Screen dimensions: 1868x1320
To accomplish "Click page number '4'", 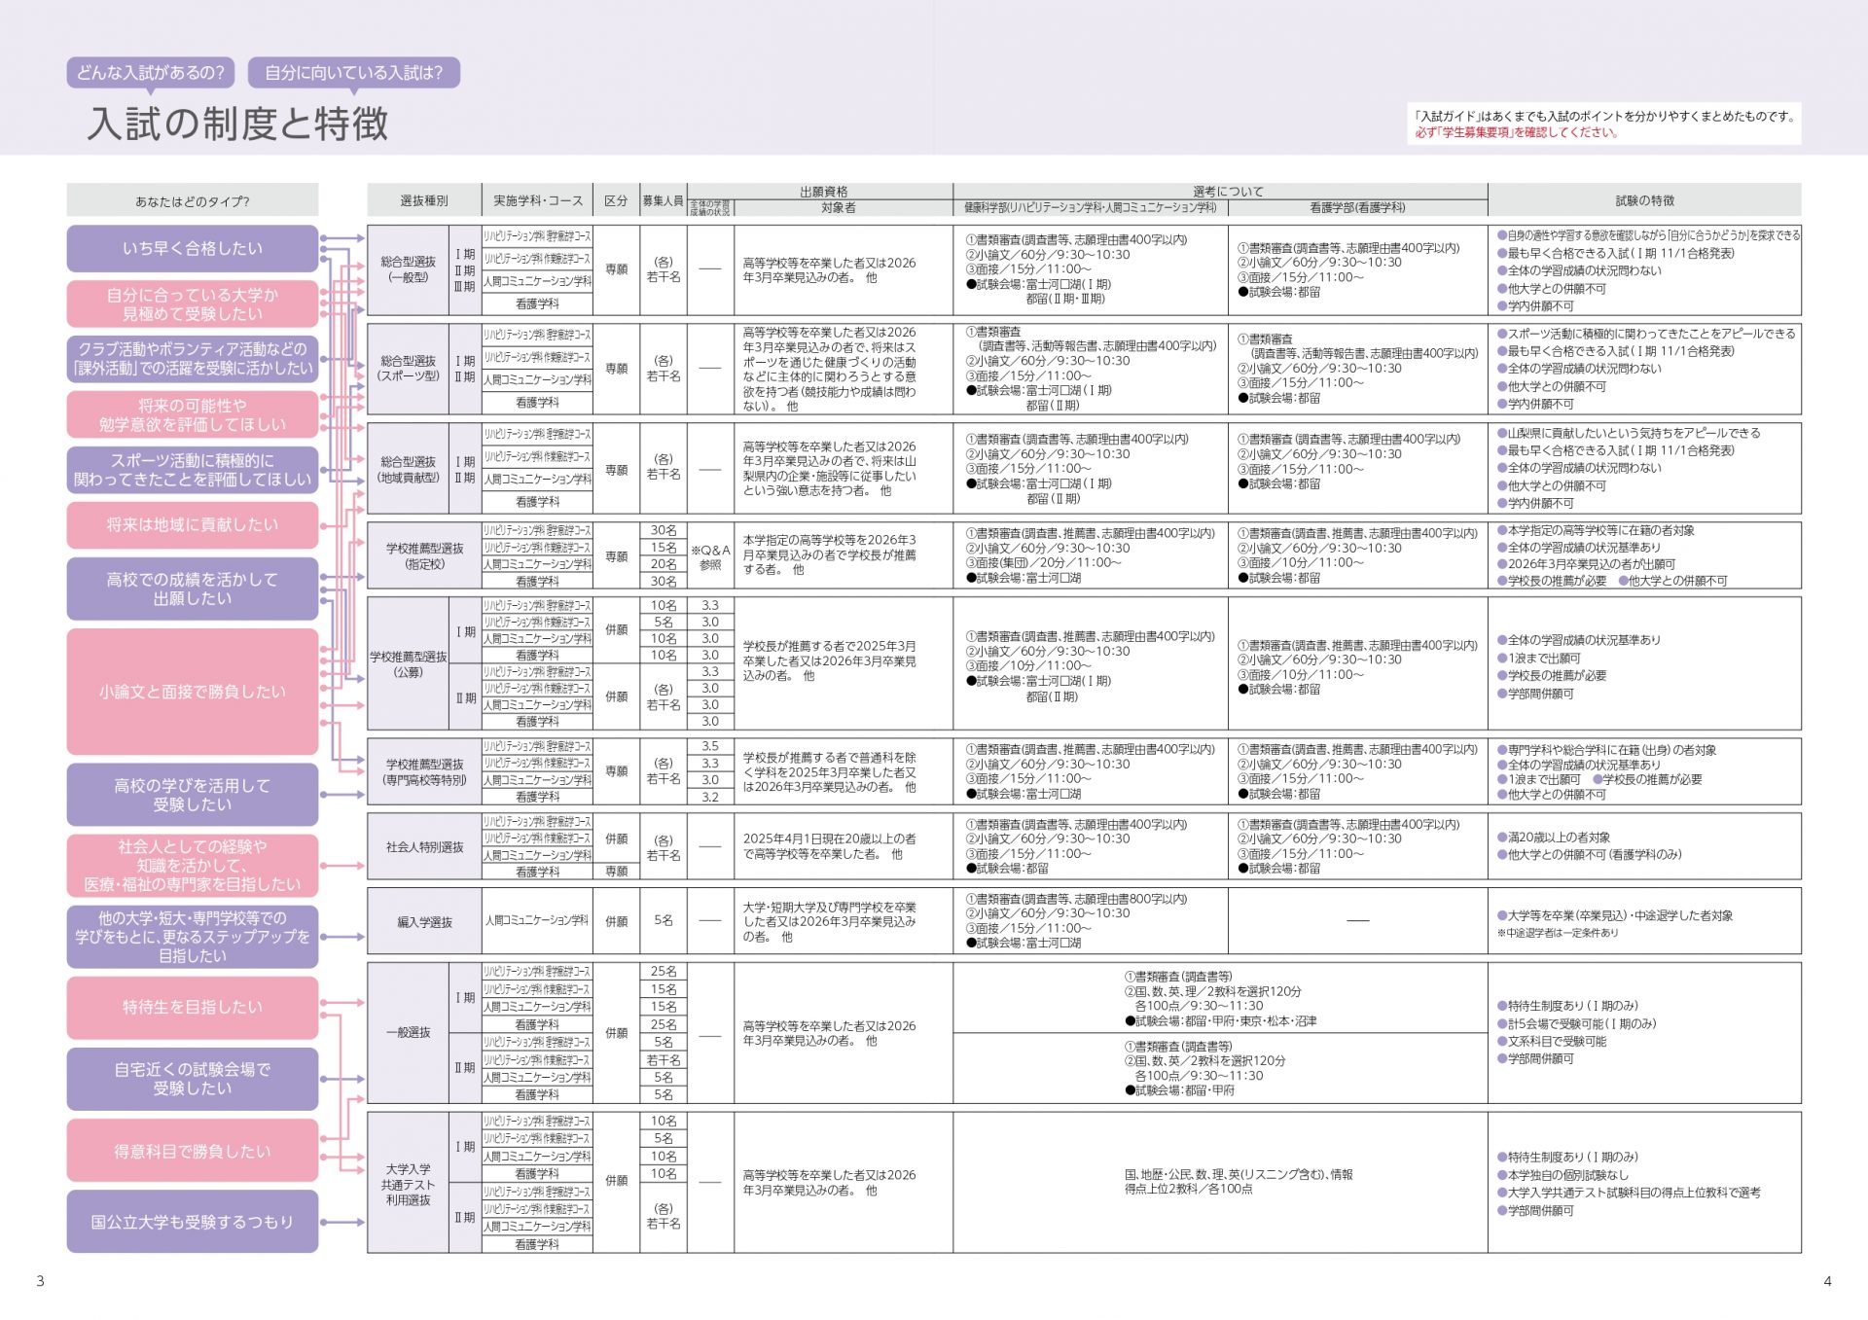I will click(1827, 1280).
